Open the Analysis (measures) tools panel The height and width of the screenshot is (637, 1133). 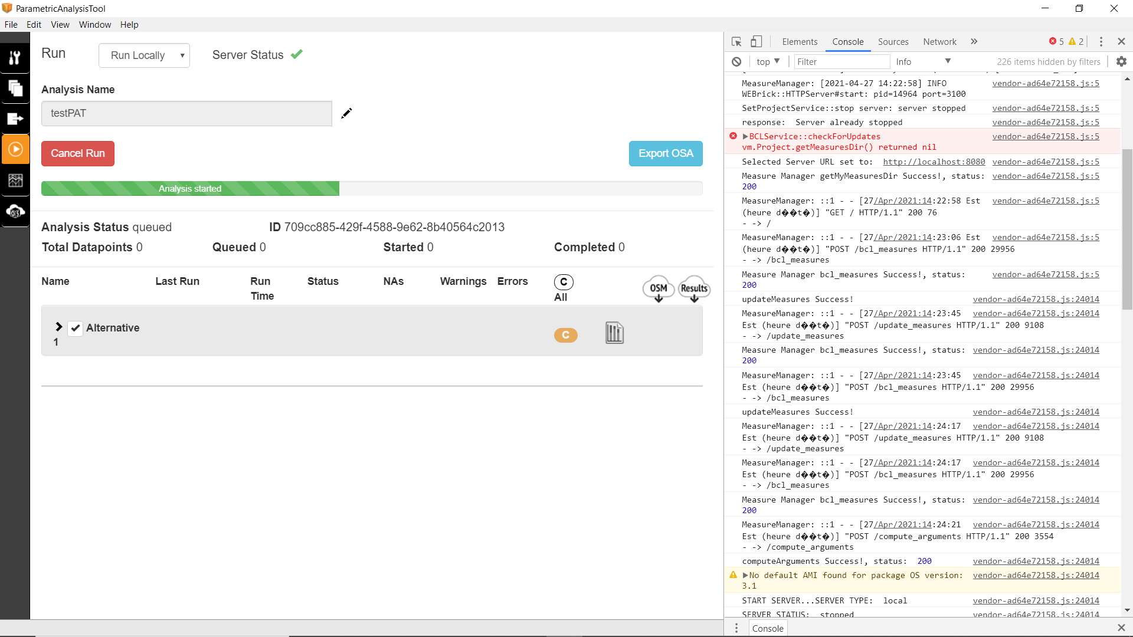point(16,57)
